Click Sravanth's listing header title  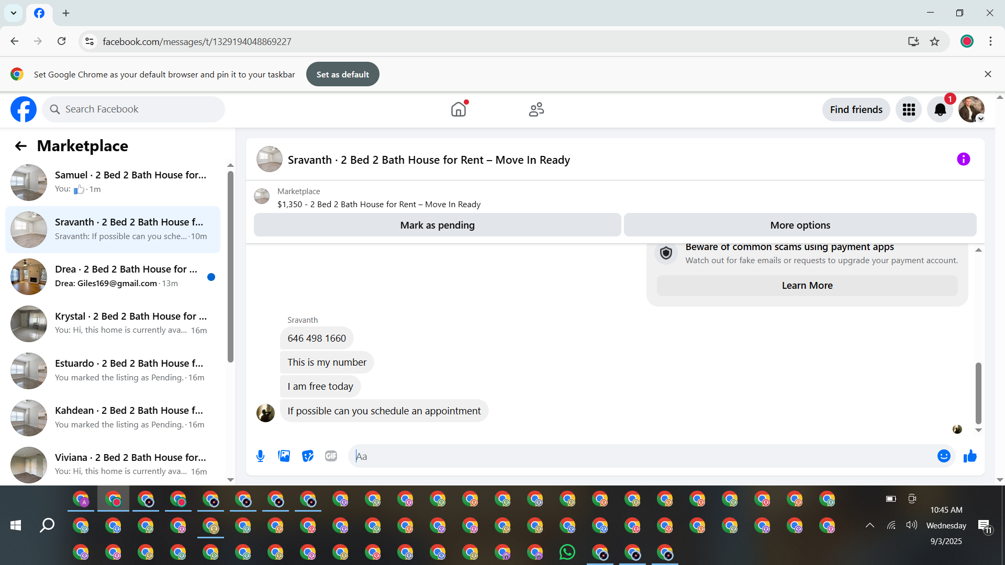click(429, 160)
